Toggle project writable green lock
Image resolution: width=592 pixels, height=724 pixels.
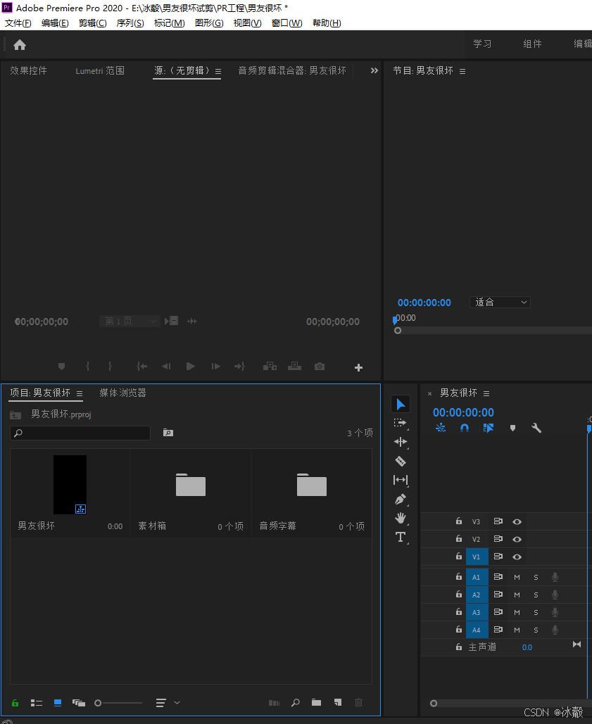click(15, 703)
